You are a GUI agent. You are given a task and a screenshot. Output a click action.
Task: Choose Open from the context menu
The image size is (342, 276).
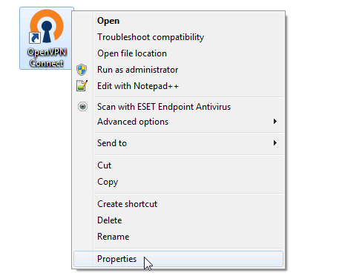108,21
